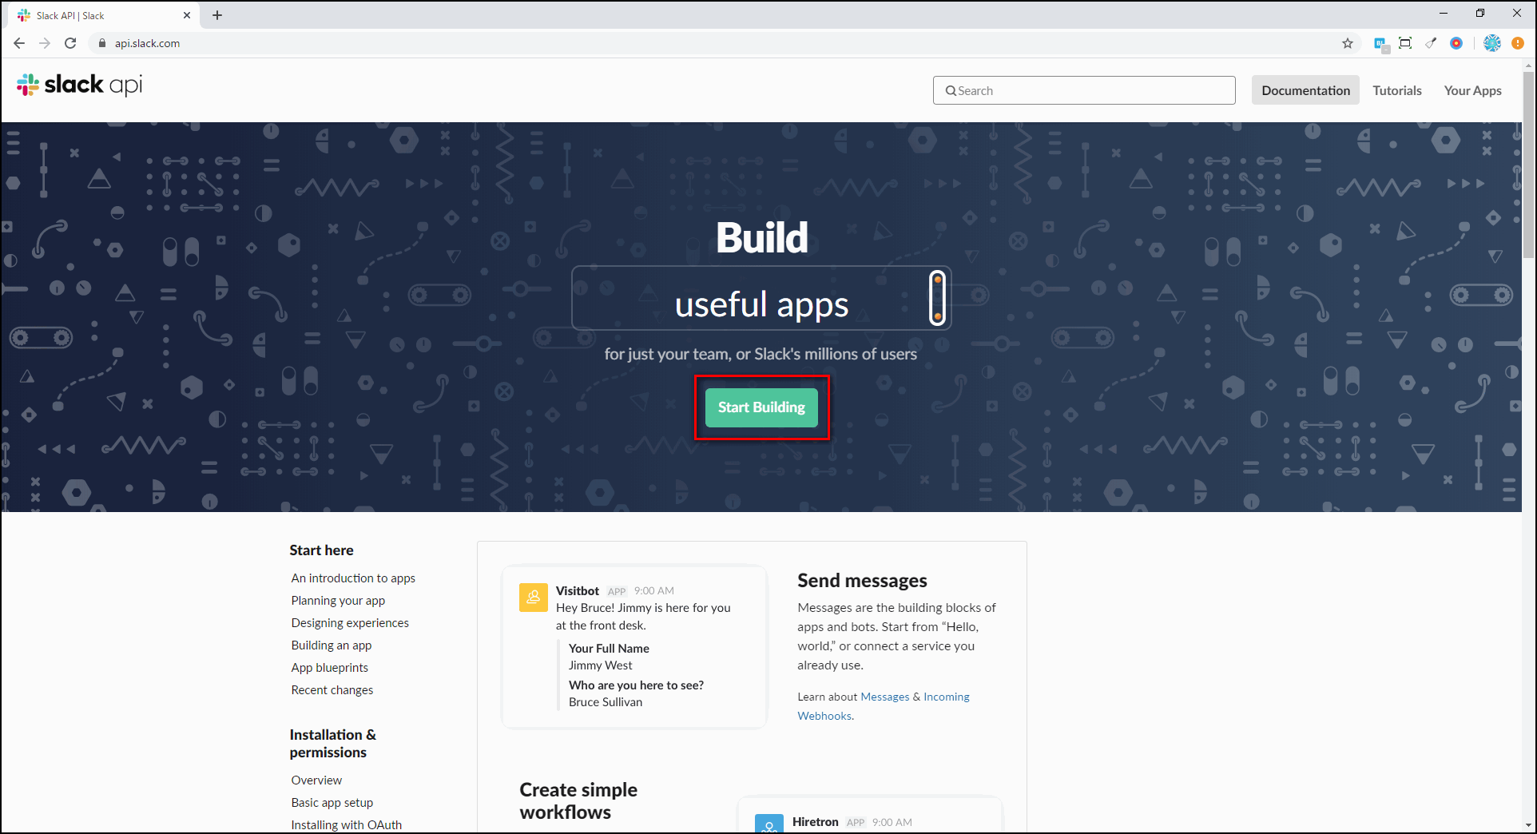Open the 'An introduction to apps' link
1537x834 pixels.
(353, 578)
